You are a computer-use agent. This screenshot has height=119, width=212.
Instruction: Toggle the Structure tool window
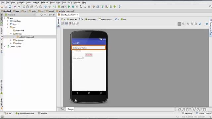pyautogui.click(x=1, y=34)
